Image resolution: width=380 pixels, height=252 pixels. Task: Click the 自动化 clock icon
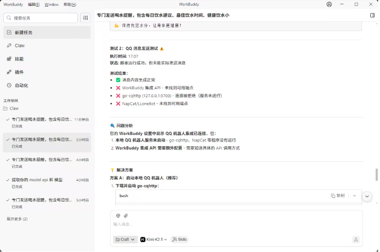tap(9, 85)
